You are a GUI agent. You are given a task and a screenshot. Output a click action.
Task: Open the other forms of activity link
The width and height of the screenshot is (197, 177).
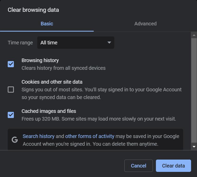click(x=90, y=136)
